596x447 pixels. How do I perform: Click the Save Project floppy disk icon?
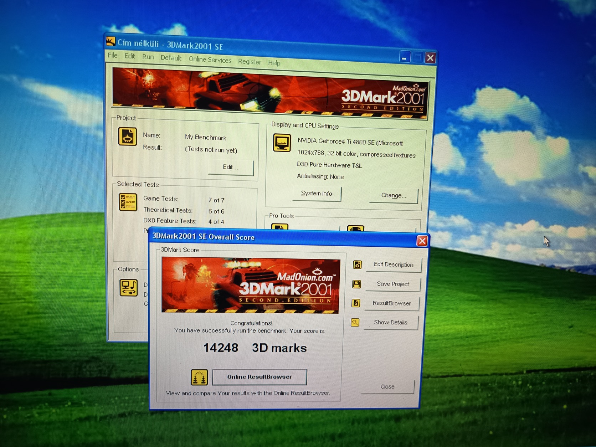(x=356, y=284)
